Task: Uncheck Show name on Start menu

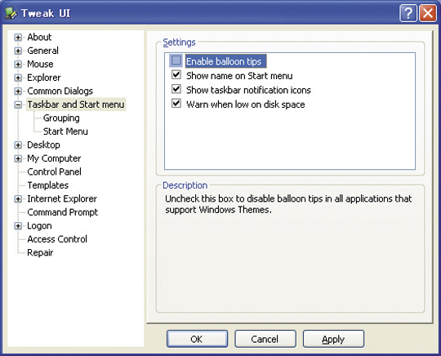Action: 176,75
